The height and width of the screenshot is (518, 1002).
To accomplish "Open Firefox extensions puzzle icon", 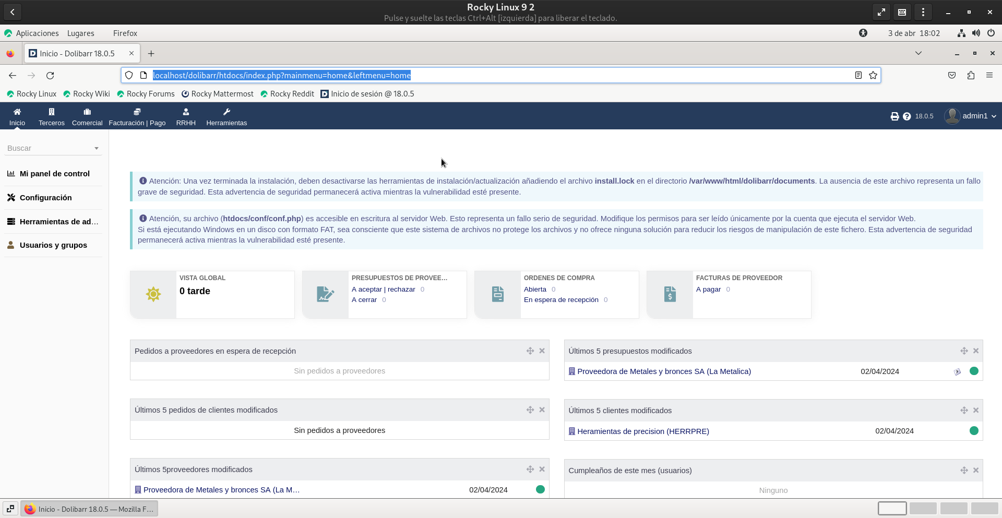I will point(971,75).
